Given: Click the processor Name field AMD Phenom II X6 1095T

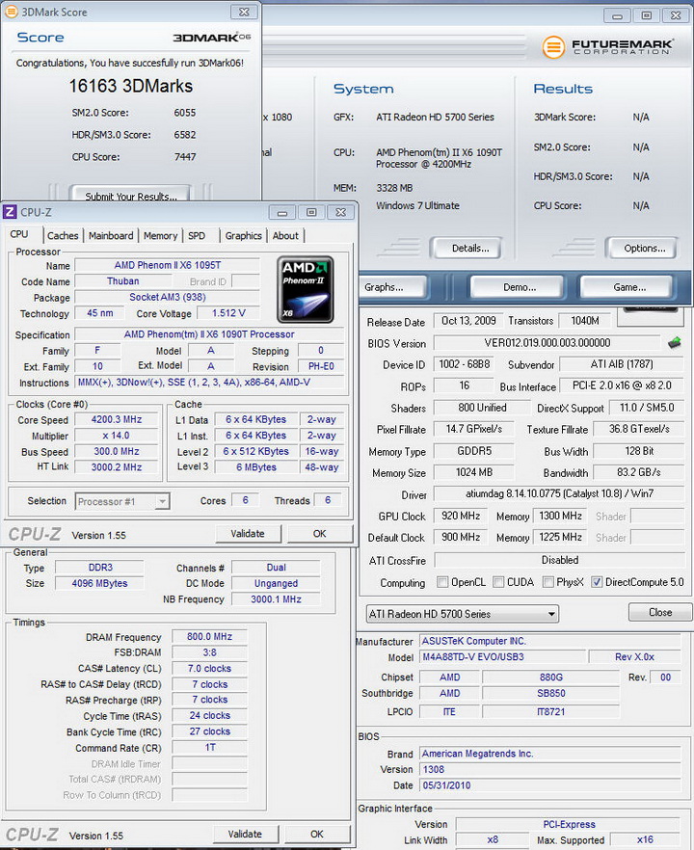Looking at the screenshot, I should (x=167, y=265).
